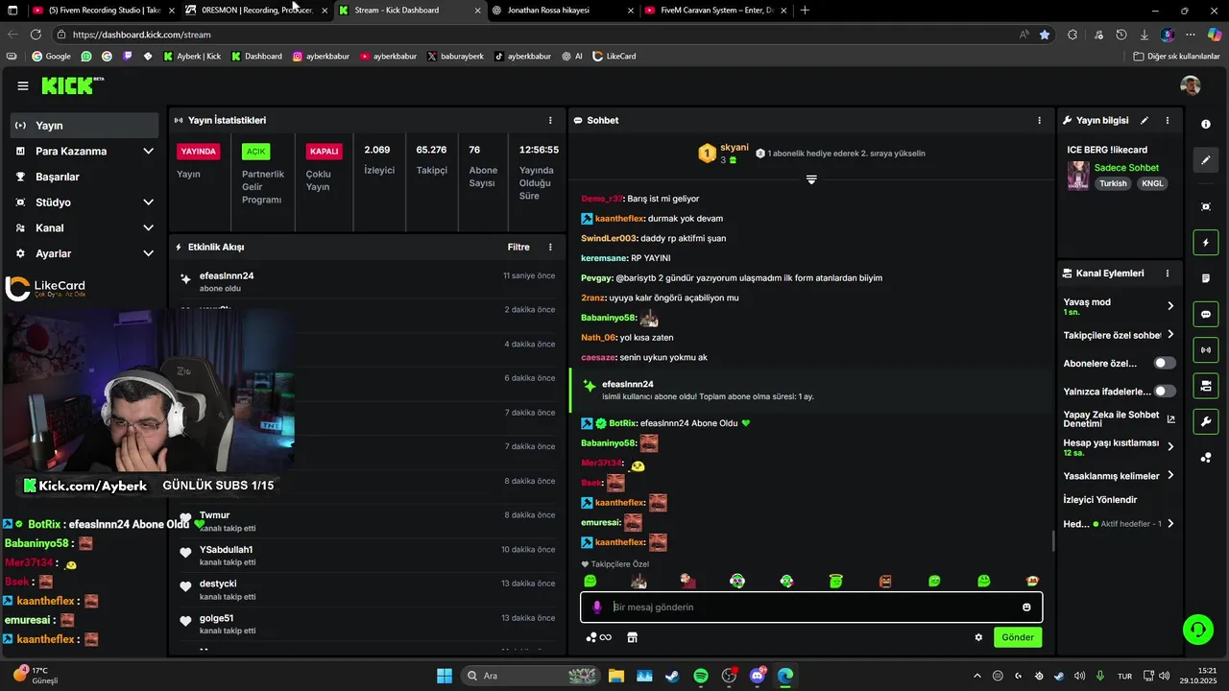The width and height of the screenshot is (1229, 691).
Task: Click the purple microphone icon in chat input
Action: click(597, 608)
